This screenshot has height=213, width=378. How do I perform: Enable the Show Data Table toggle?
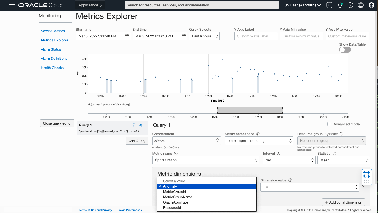click(345, 50)
